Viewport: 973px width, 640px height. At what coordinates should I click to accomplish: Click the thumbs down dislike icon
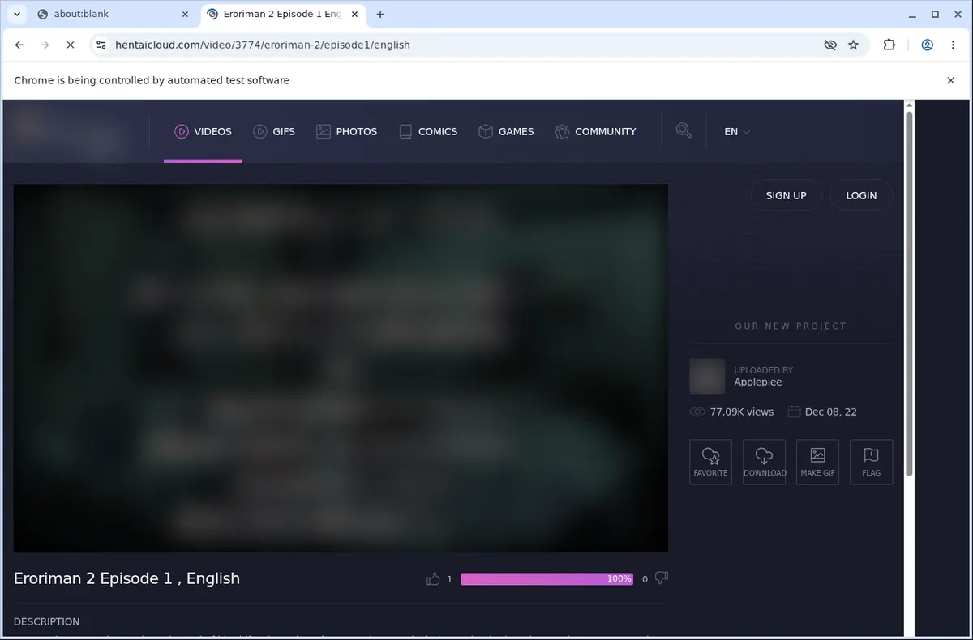click(662, 578)
